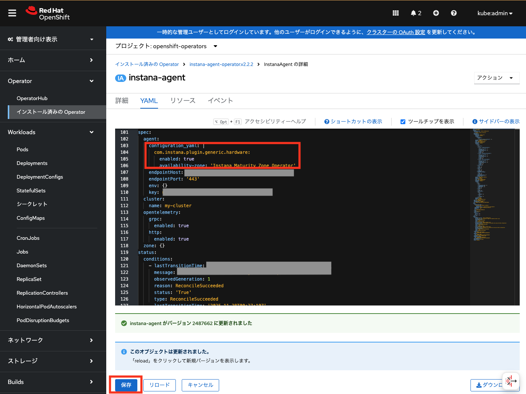Click the Cancel button
This screenshot has width=526, height=394.
(x=200, y=385)
